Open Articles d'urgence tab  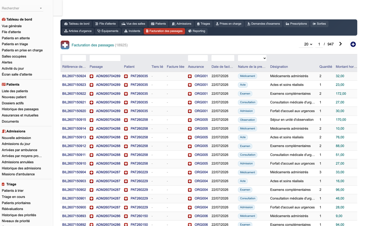(78, 31)
